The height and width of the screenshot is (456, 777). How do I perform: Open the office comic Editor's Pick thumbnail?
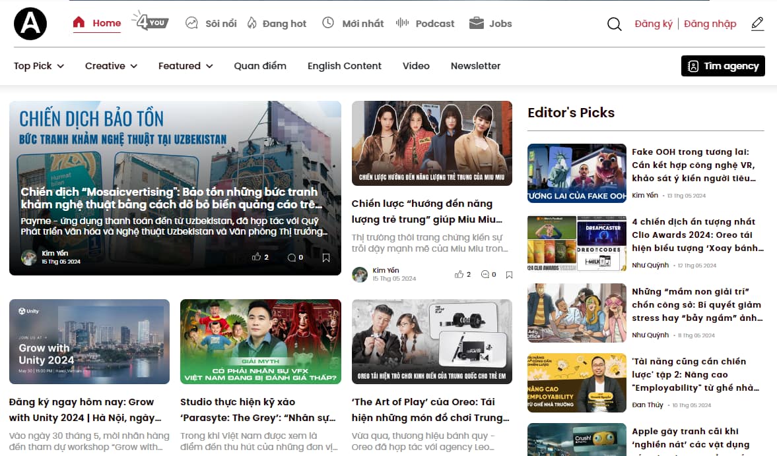[x=577, y=313]
